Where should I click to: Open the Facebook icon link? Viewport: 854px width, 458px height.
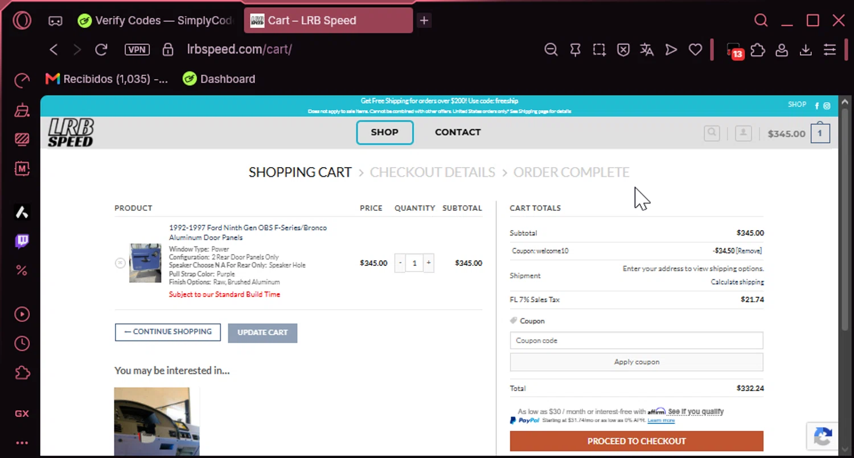(x=817, y=106)
